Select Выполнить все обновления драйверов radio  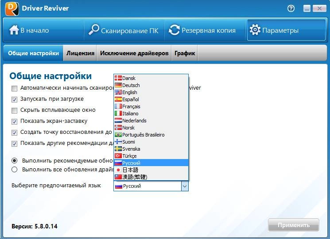(x=14, y=170)
